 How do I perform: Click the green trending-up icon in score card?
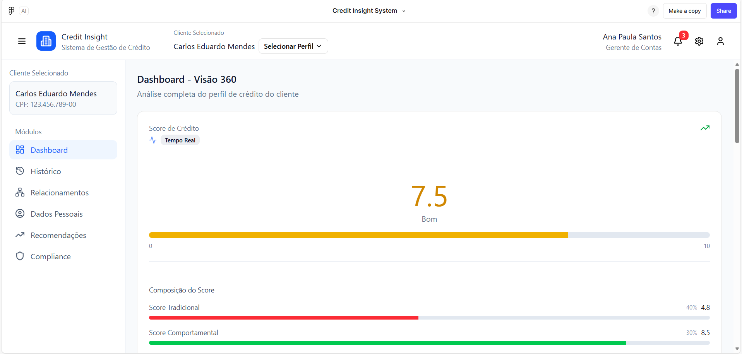pyautogui.click(x=705, y=128)
